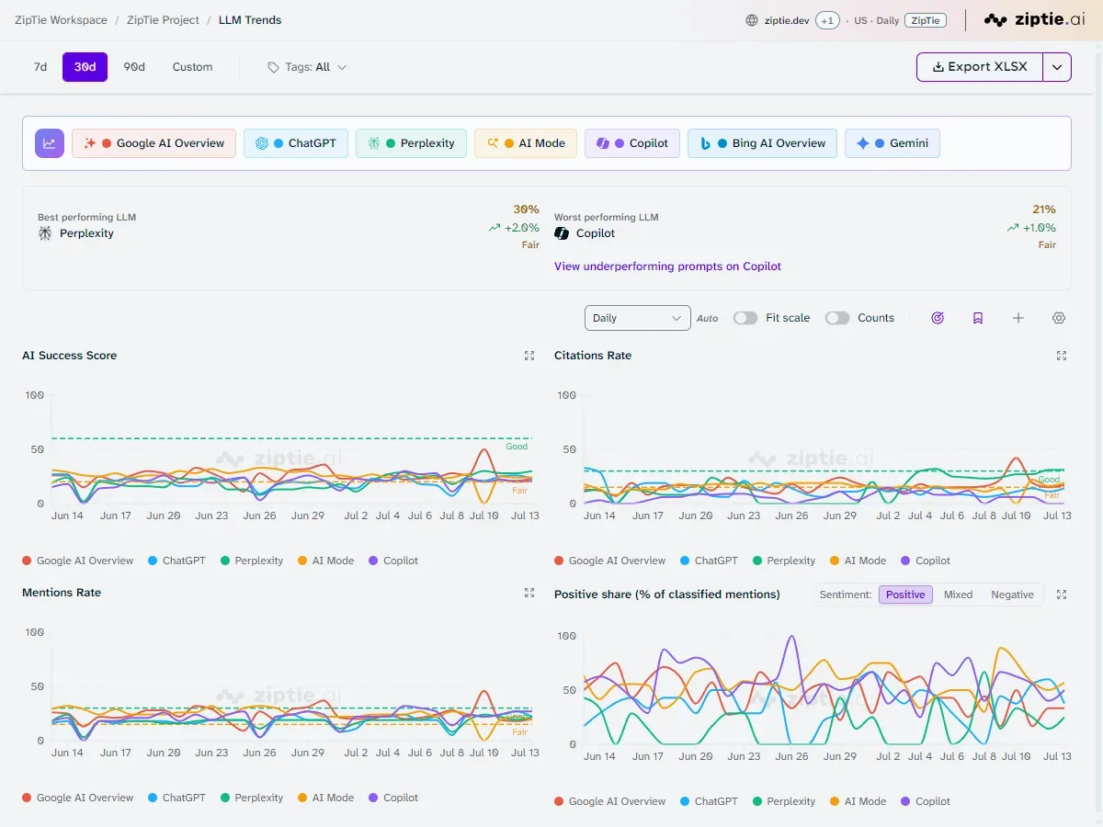Viewport: 1103px width, 827px height.
Task: Click Copilot legend in Citations Rate
Action: (x=926, y=561)
